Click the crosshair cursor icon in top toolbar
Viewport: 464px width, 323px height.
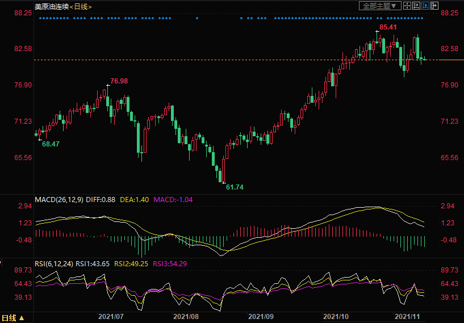tap(407, 6)
